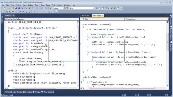Switch to the profiles.csv tab
The height and width of the screenshot is (97, 173).
point(85,16)
